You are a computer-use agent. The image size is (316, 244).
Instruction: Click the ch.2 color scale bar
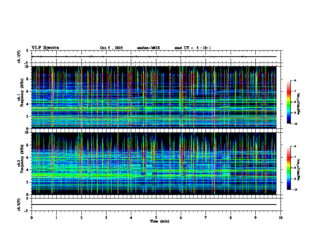[x=288, y=168]
